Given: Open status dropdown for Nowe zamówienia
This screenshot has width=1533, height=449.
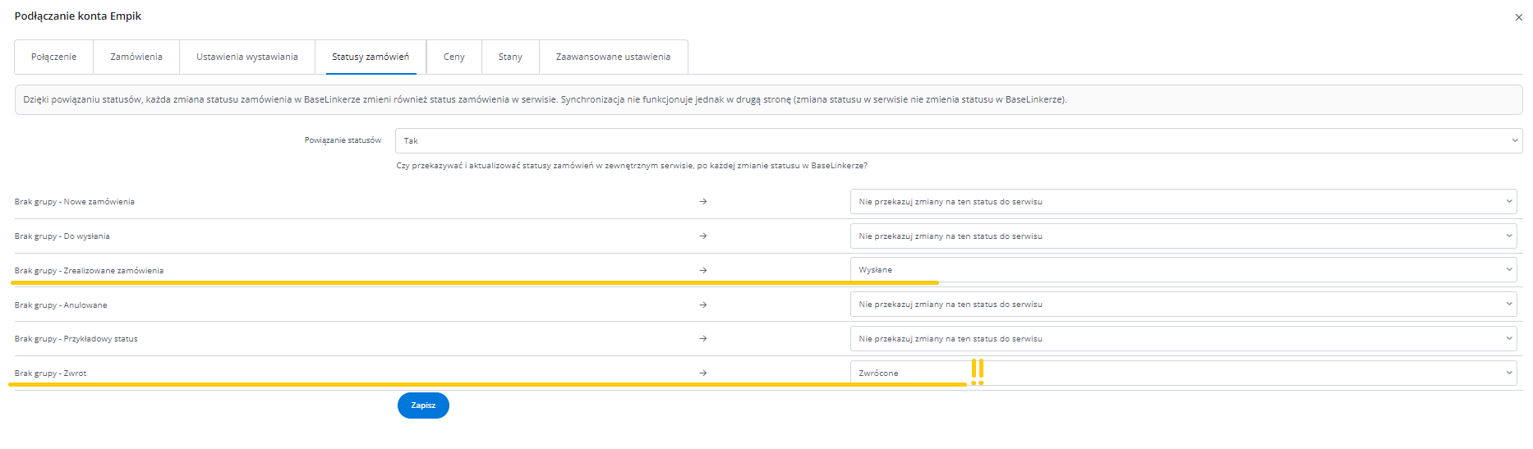Looking at the screenshot, I should tap(1183, 201).
